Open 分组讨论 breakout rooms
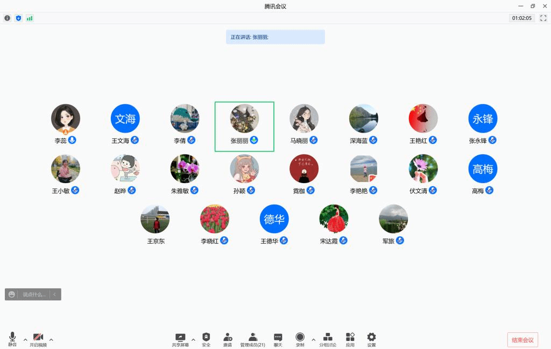The height and width of the screenshot is (349, 551). coord(328,339)
